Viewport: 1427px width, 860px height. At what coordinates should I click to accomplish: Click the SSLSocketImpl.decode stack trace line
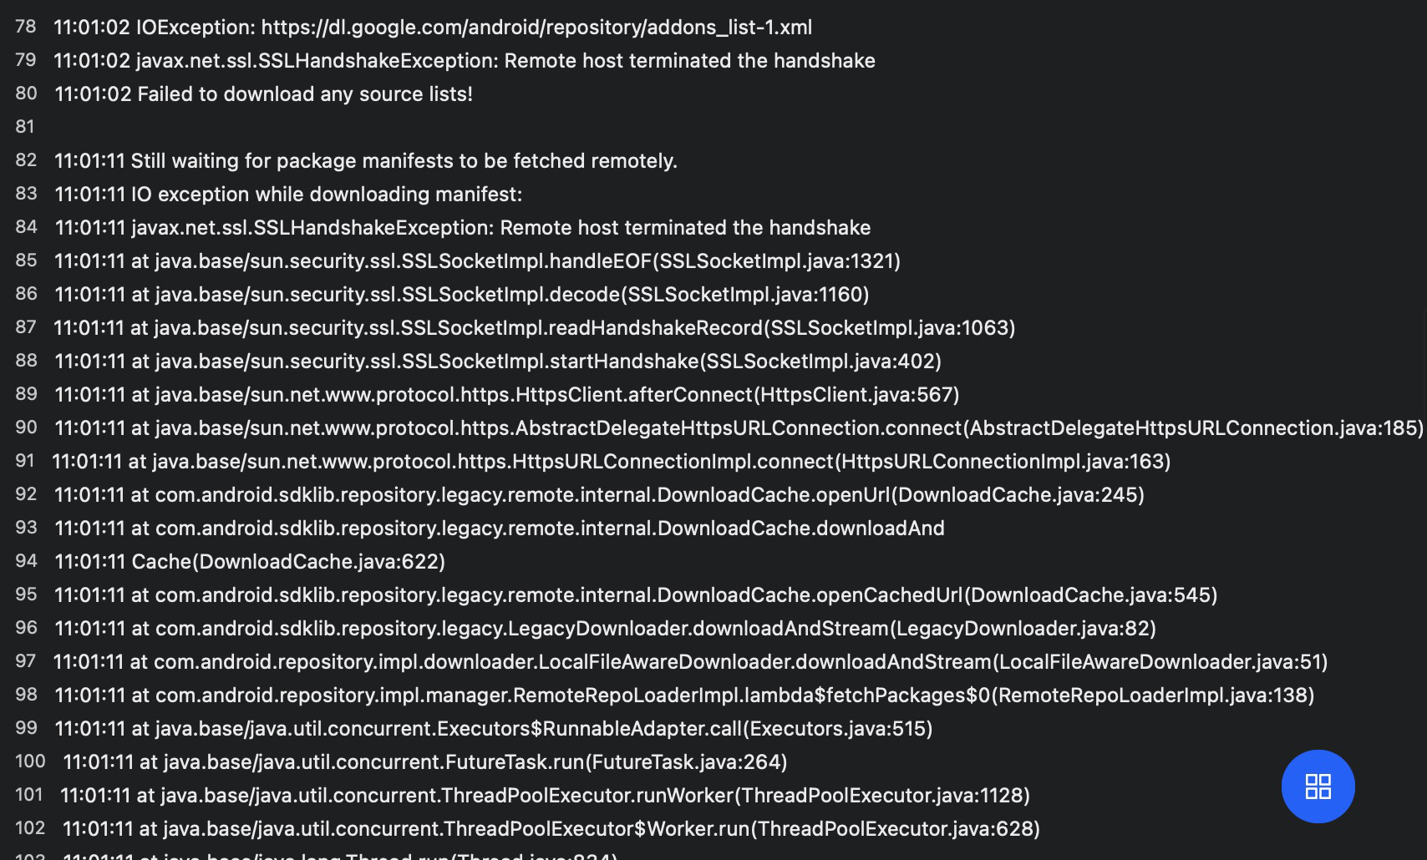click(x=462, y=295)
